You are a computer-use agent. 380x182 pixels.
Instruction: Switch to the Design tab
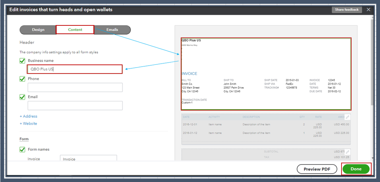coord(38,30)
